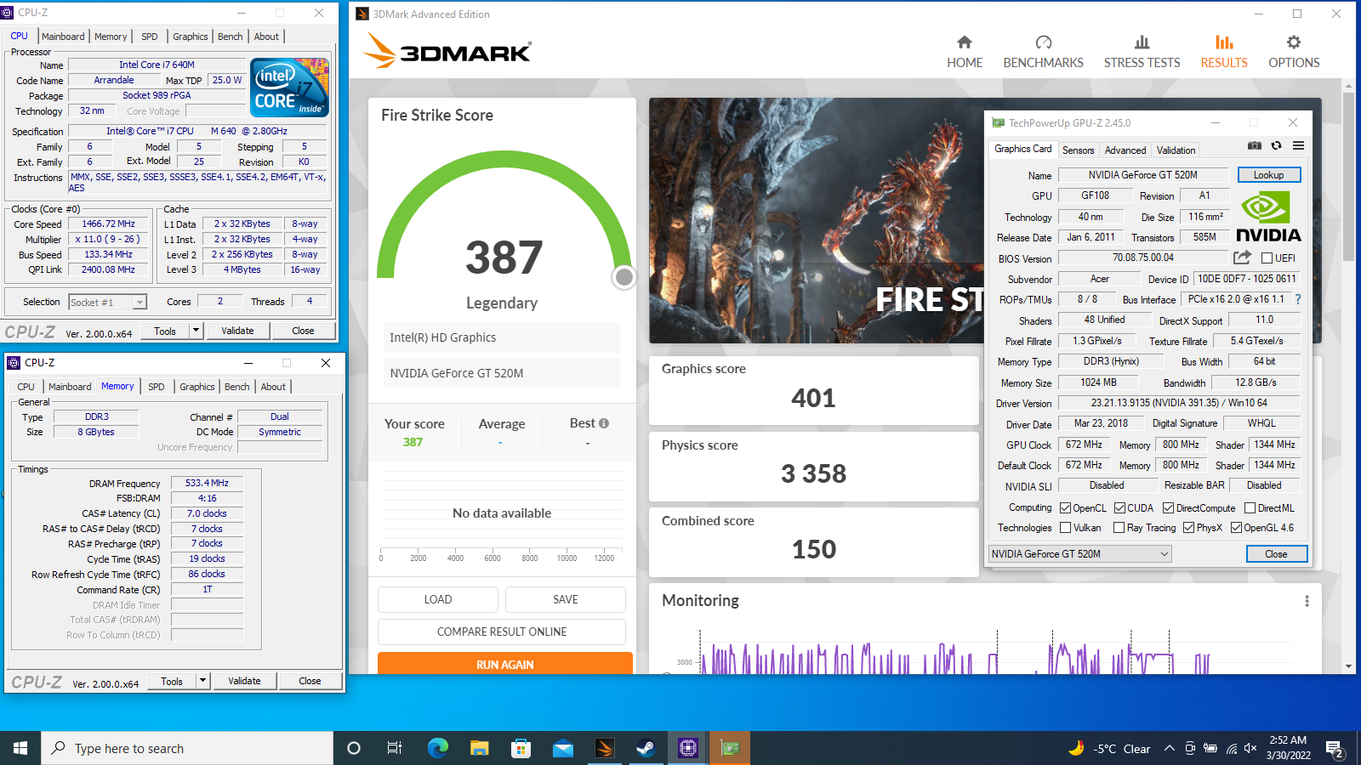Open Cortana circle icon on taskbar
This screenshot has height=765, width=1361.
coord(354,748)
